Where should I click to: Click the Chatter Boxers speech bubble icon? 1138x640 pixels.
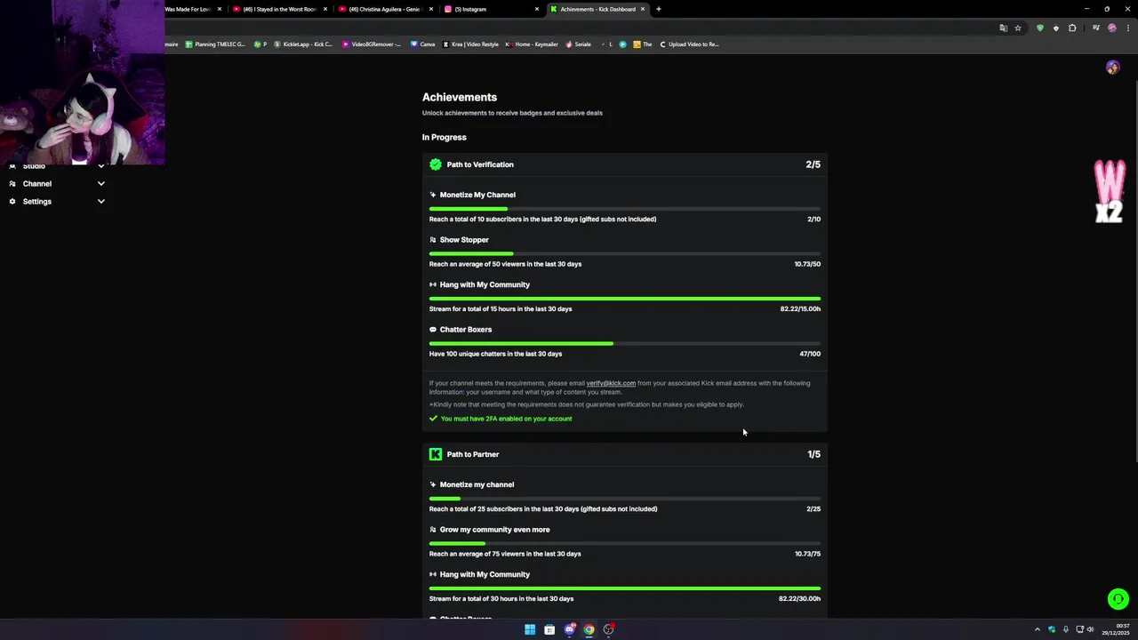[433, 330]
